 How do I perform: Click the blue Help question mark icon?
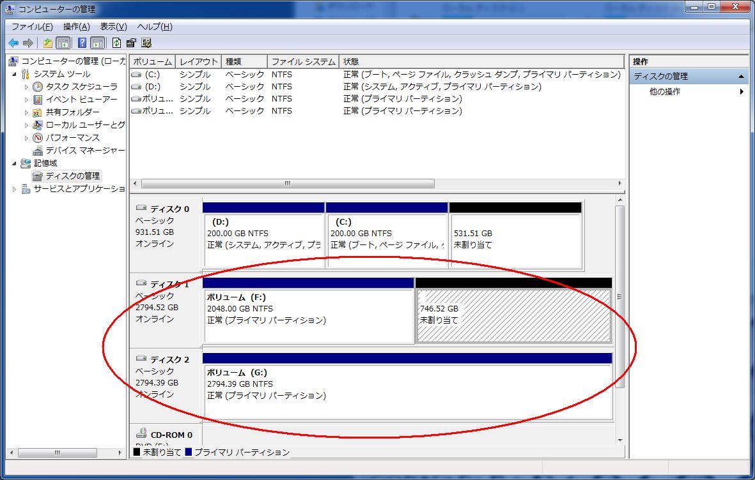pos(82,43)
